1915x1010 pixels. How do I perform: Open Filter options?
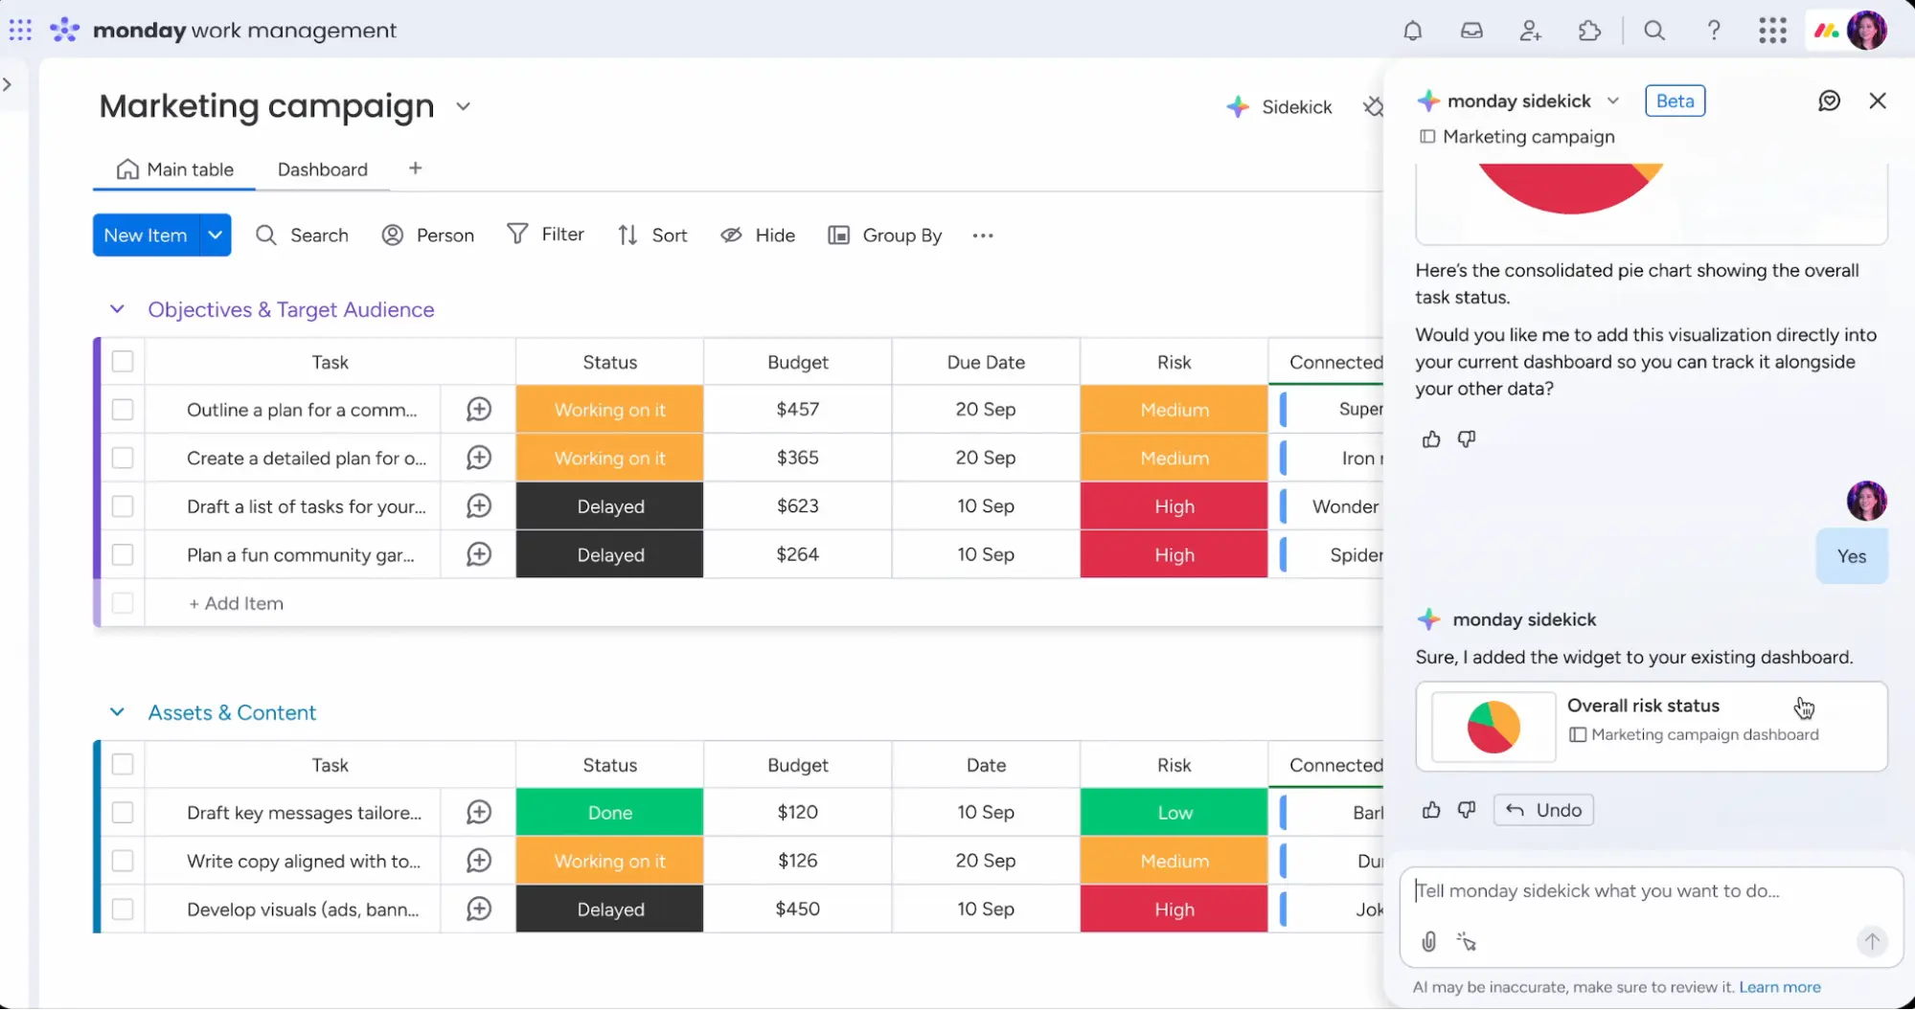point(545,235)
